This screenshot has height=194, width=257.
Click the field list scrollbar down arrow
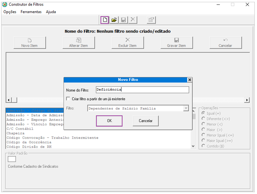193,146
